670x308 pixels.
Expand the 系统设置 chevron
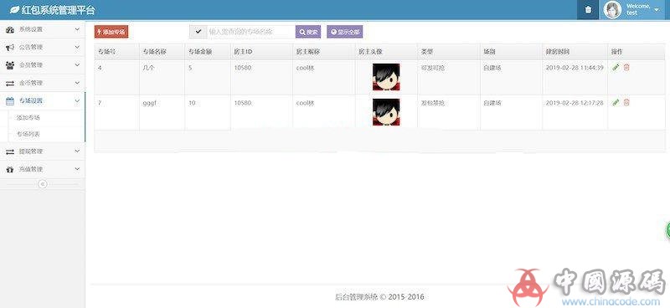(77, 29)
